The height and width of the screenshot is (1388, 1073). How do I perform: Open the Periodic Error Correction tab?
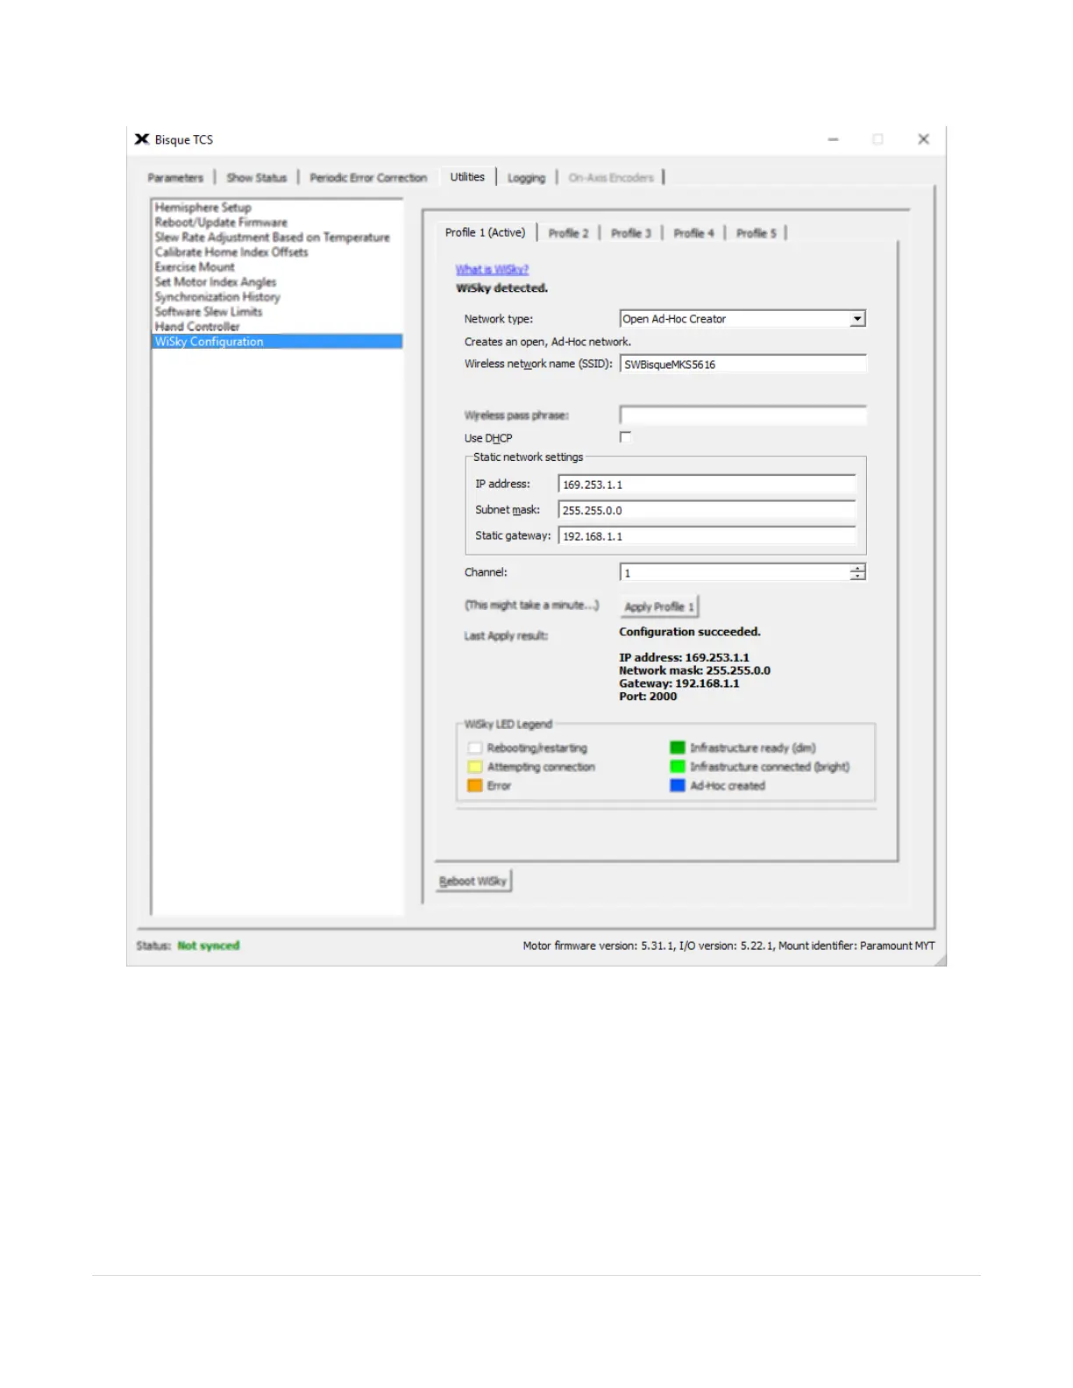tap(368, 178)
